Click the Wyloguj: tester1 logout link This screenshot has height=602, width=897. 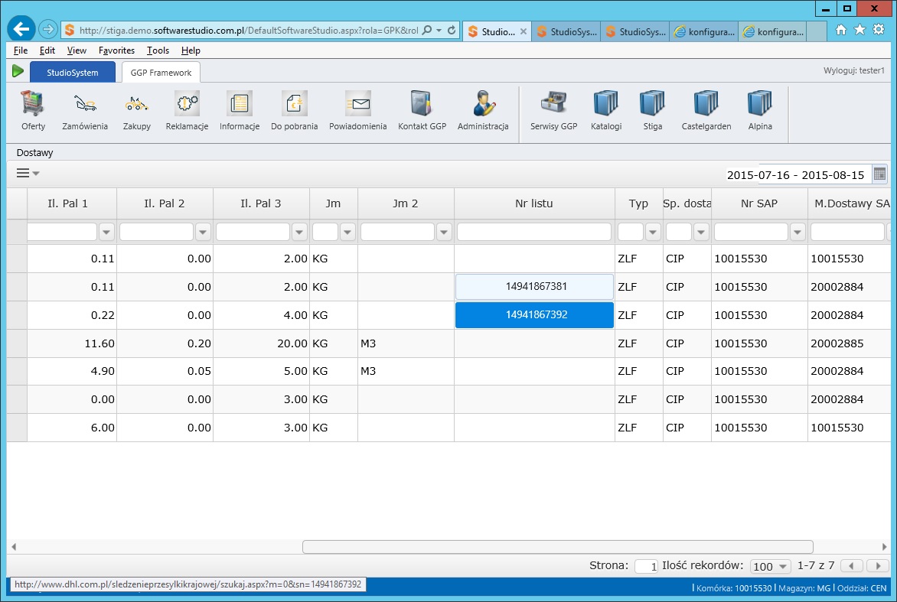(853, 70)
